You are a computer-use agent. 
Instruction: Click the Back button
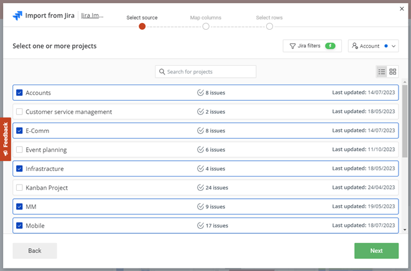(35, 251)
